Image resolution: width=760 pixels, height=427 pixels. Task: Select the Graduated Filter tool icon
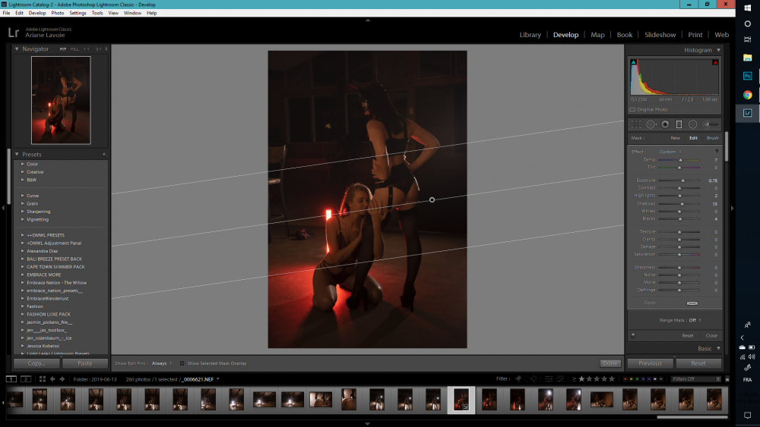tap(679, 124)
